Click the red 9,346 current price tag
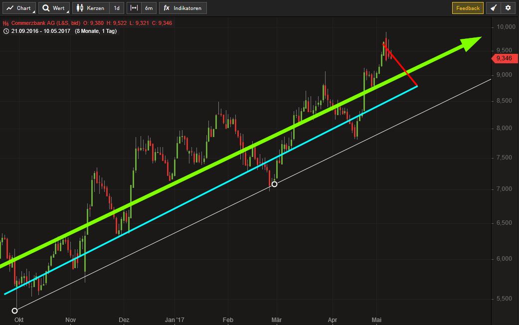 [x=504, y=58]
